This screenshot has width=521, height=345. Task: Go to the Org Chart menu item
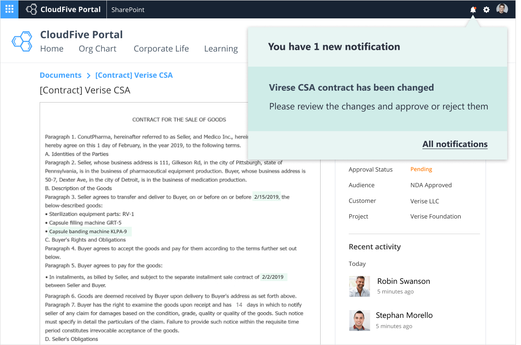[x=98, y=49]
